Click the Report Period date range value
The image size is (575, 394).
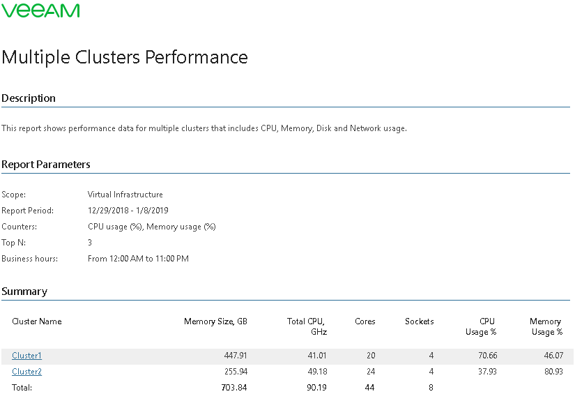click(x=128, y=211)
